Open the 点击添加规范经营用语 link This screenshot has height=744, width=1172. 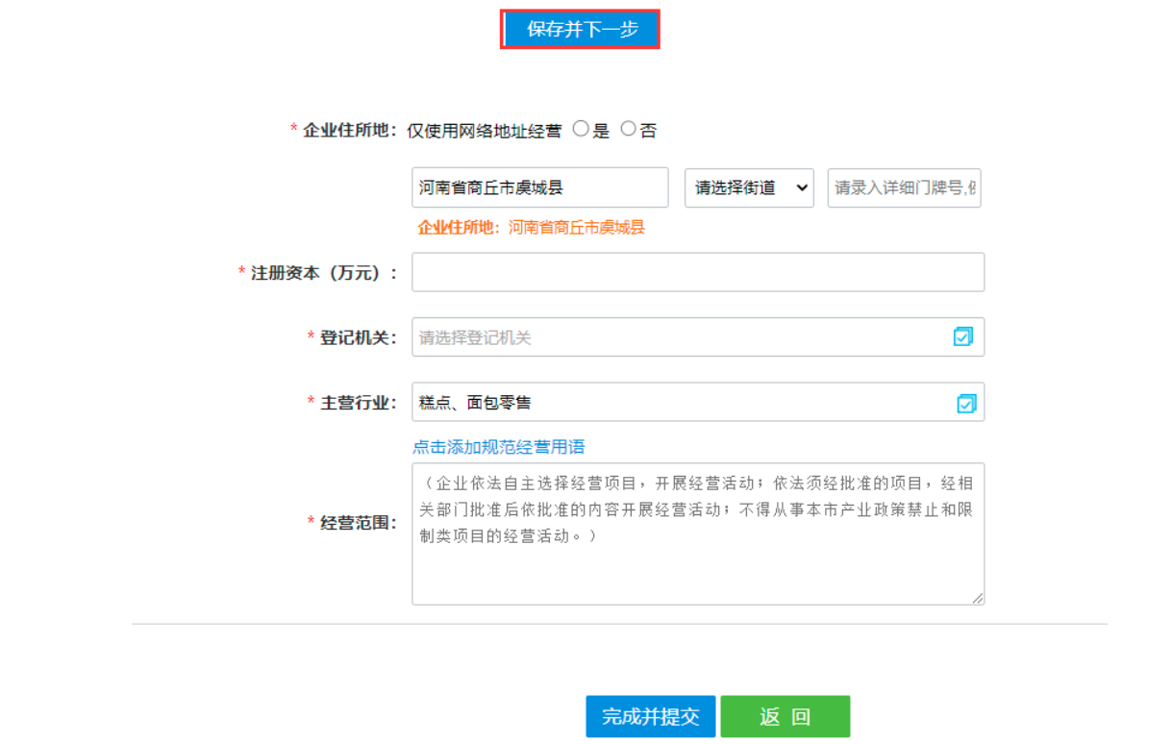(499, 446)
